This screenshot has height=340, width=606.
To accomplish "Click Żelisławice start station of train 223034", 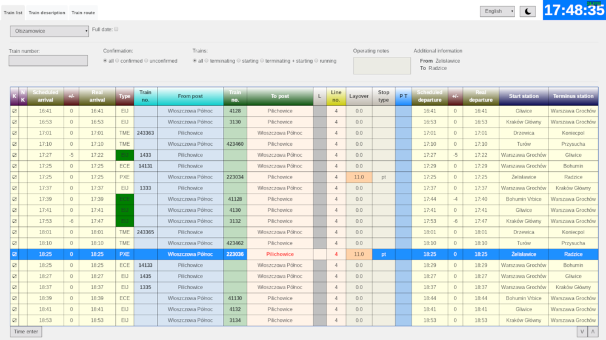I will (x=524, y=177).
